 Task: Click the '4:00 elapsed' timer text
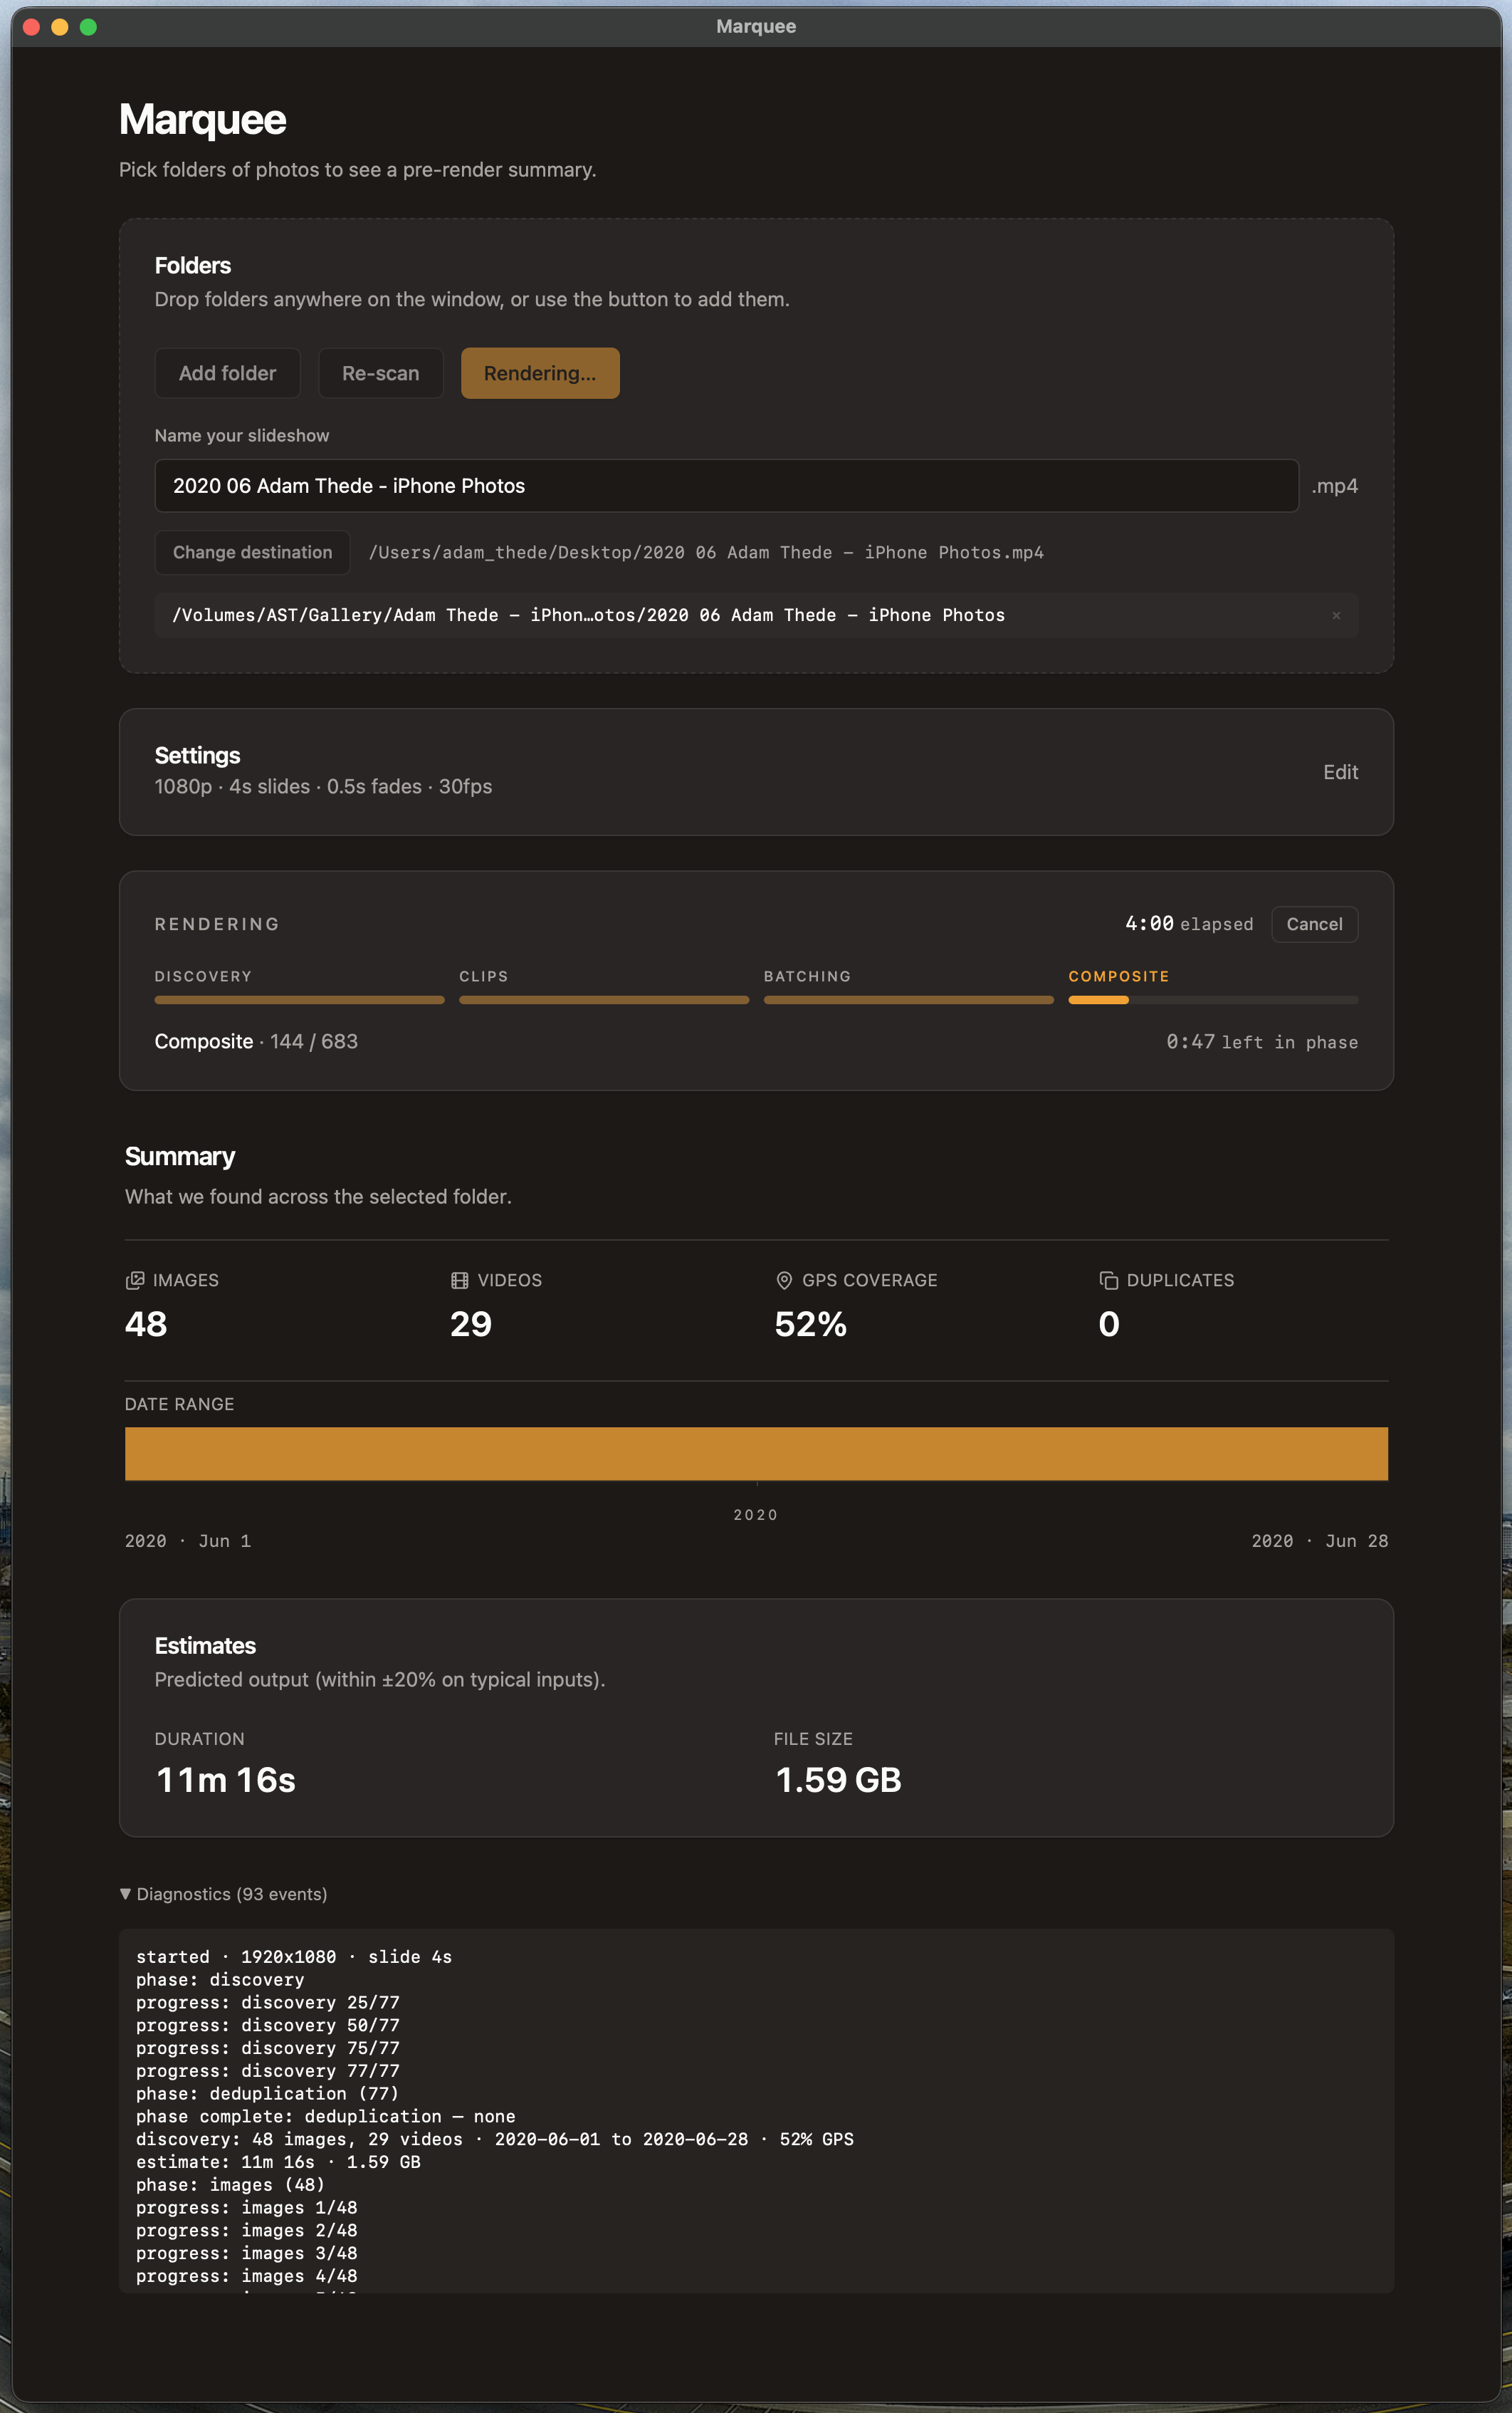(1188, 923)
